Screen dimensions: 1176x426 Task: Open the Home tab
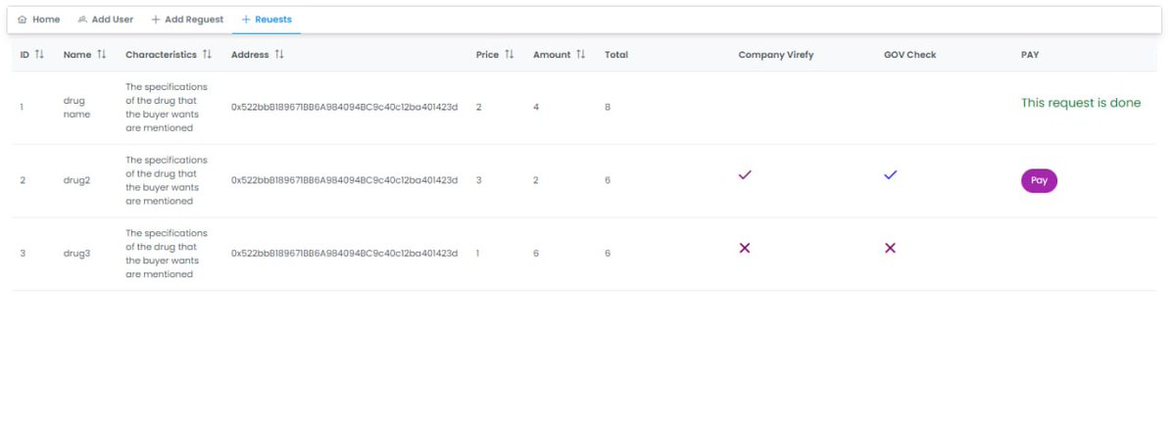[39, 20]
